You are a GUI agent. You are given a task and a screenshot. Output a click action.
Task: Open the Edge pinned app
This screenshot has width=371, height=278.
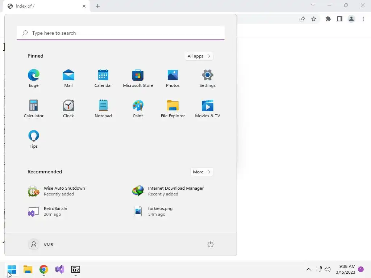click(x=34, y=78)
